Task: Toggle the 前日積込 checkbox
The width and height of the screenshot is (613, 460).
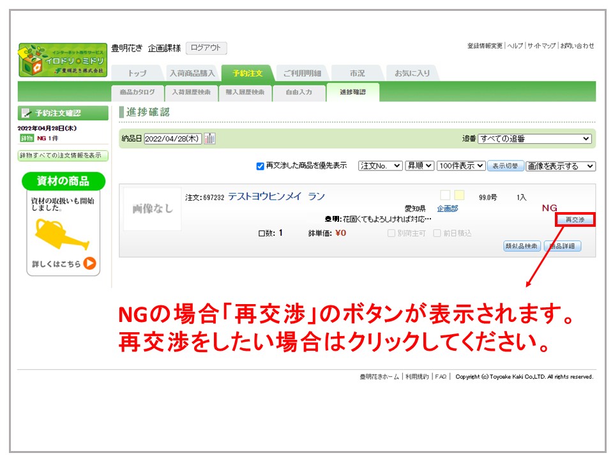Action: pos(437,233)
